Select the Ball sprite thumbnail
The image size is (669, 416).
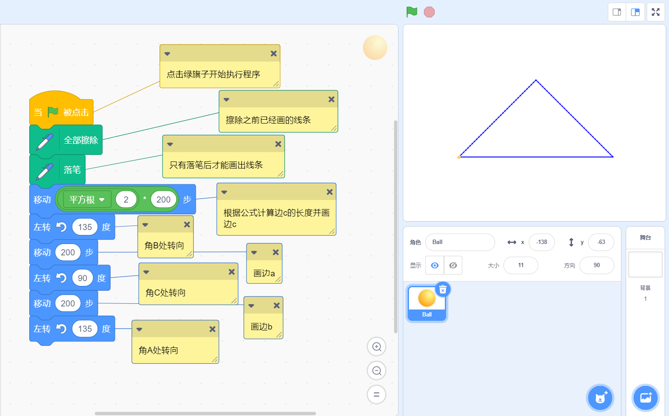tap(427, 304)
